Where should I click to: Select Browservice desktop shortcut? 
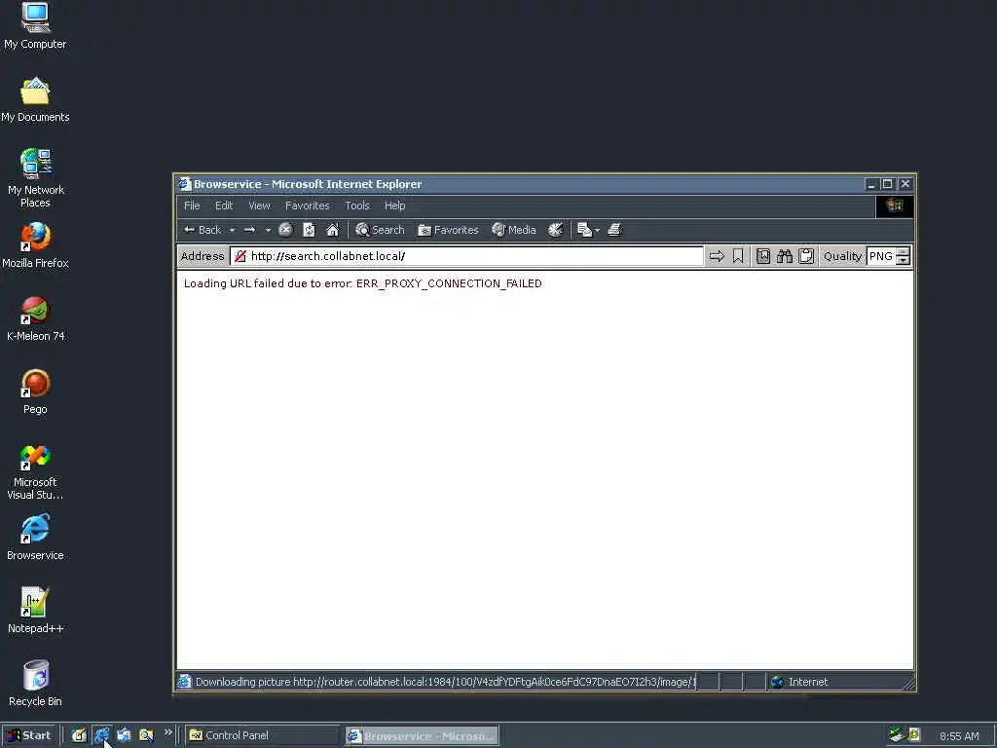point(35,538)
